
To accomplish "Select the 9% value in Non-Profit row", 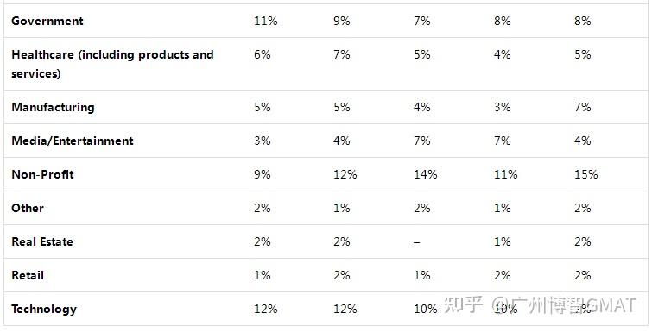I will point(263,174).
